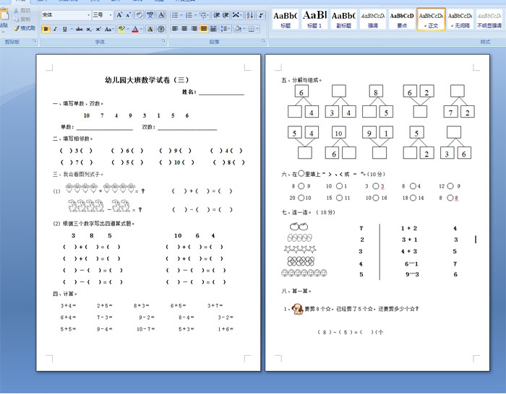506x394 pixels.
Task: Click the Borders icon
Action: 252,29
